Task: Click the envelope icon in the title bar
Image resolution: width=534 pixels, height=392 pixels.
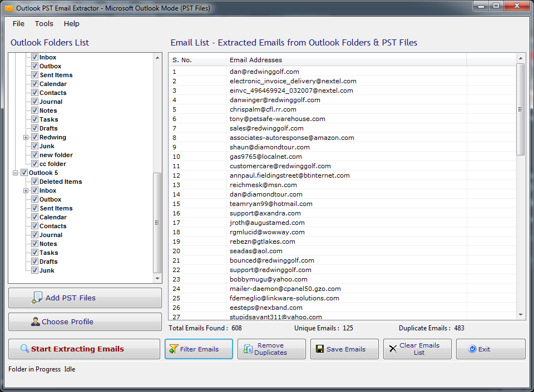Action: coord(9,8)
